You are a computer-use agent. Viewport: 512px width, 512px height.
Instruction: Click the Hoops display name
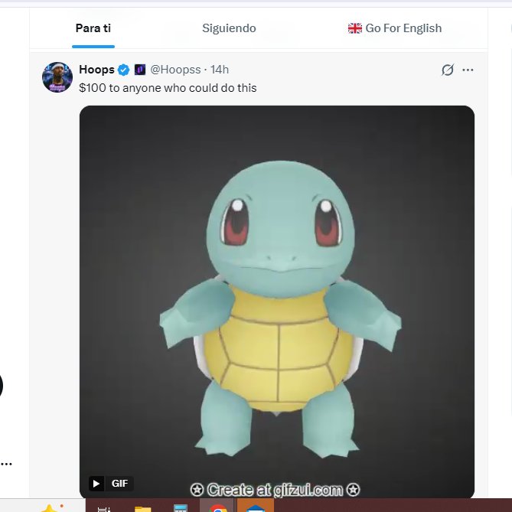(96, 70)
